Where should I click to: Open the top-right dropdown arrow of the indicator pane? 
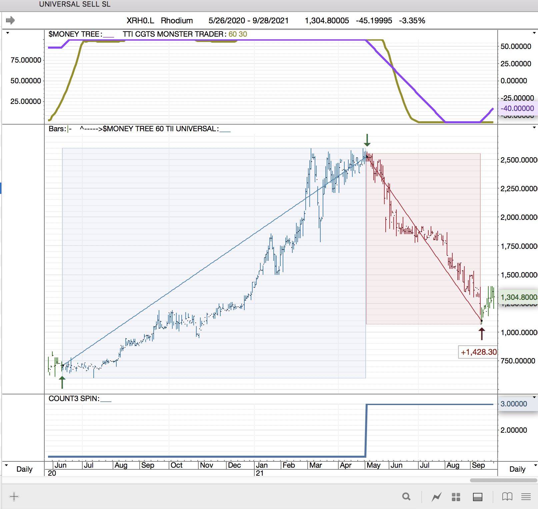point(534,33)
